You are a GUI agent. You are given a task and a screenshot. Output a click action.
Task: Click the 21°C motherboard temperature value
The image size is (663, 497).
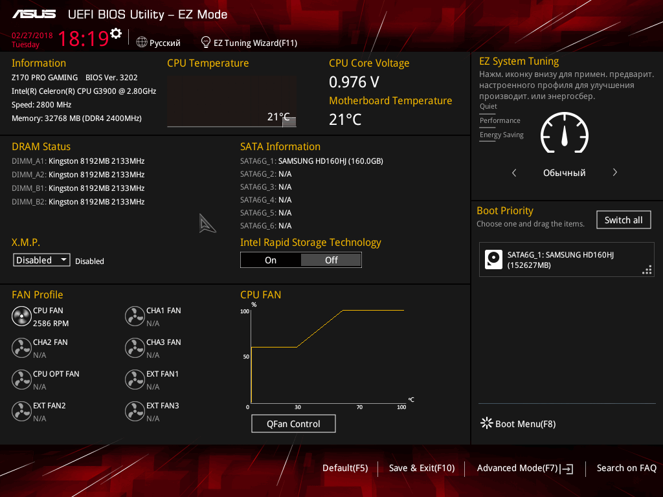coord(345,120)
